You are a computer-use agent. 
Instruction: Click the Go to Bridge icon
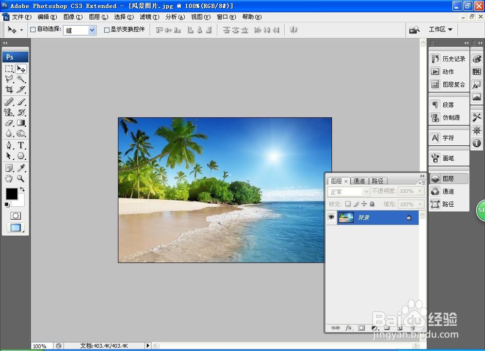[x=414, y=30]
